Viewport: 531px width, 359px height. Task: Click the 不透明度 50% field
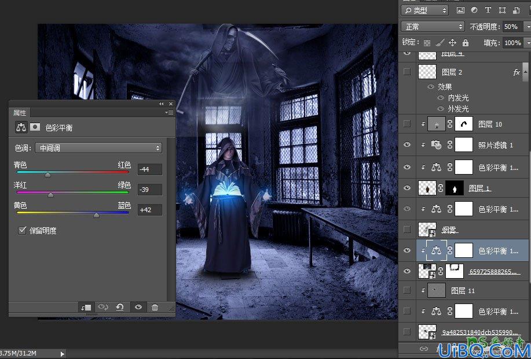512,27
